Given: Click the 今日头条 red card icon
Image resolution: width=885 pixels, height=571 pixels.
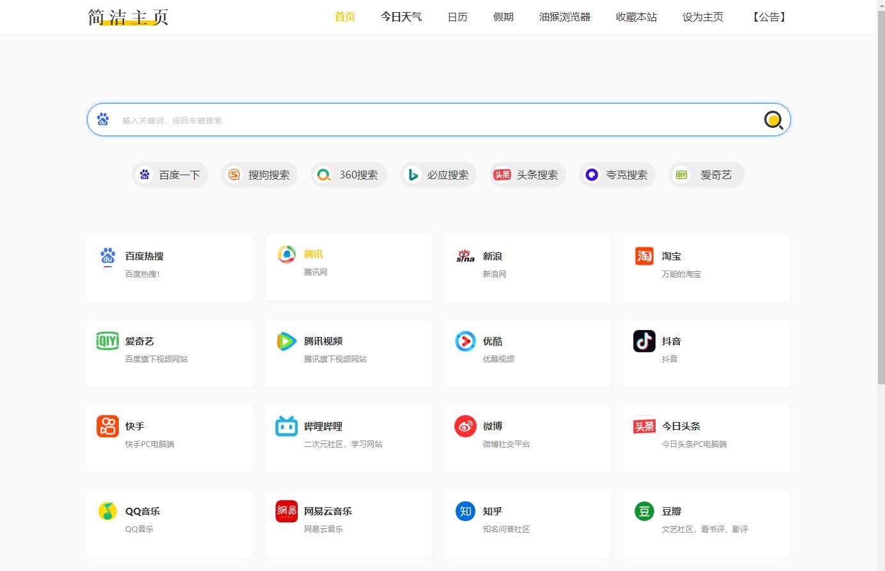Looking at the screenshot, I should (644, 426).
